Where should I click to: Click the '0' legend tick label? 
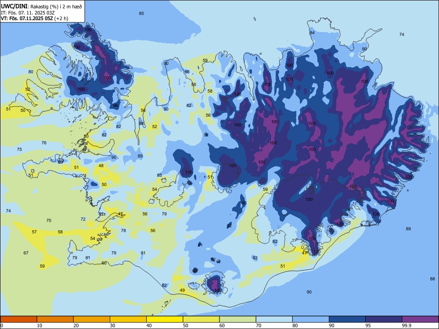pos(2,325)
